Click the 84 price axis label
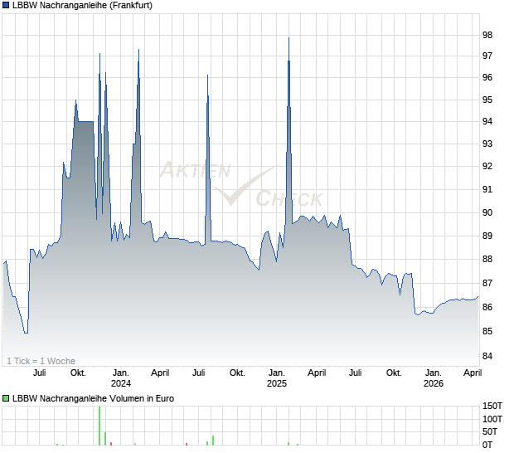Screen dimensions: 514x453 (x=487, y=356)
